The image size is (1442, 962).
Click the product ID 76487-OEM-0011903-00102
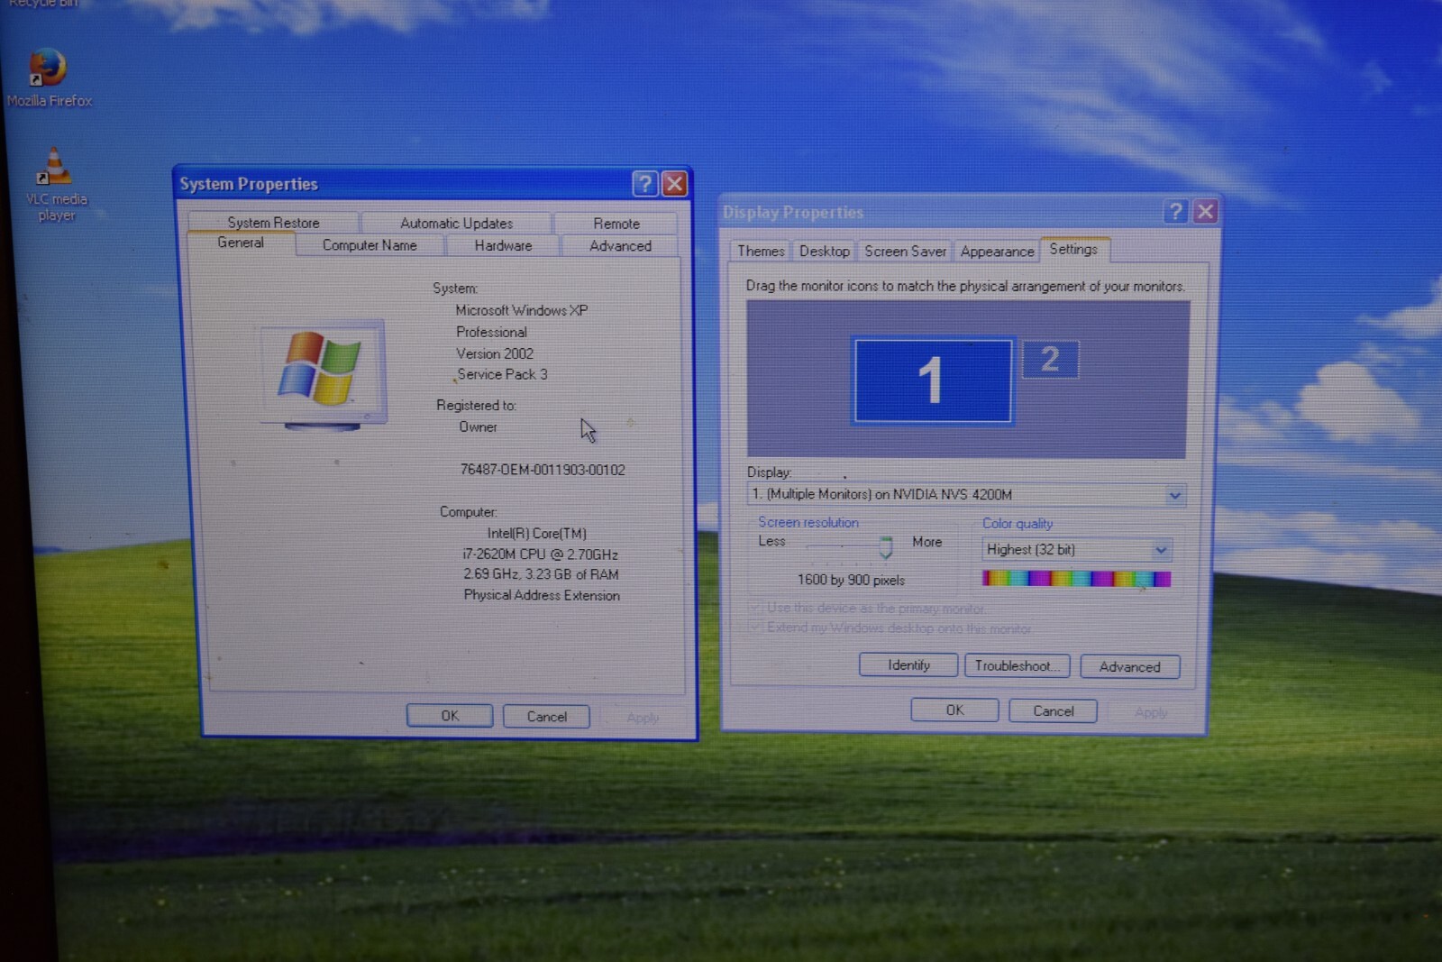pos(543,470)
